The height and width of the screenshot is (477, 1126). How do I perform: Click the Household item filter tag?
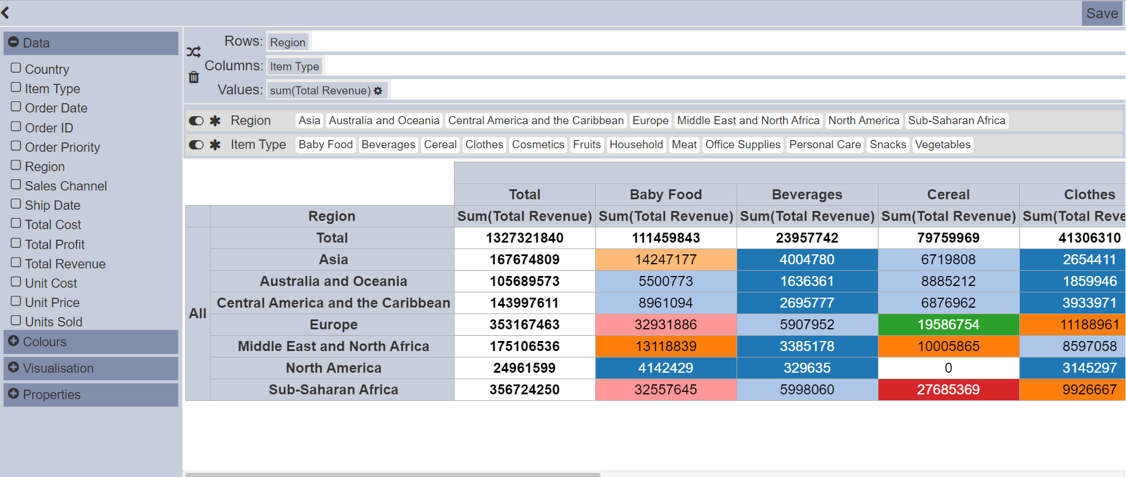pyautogui.click(x=636, y=145)
